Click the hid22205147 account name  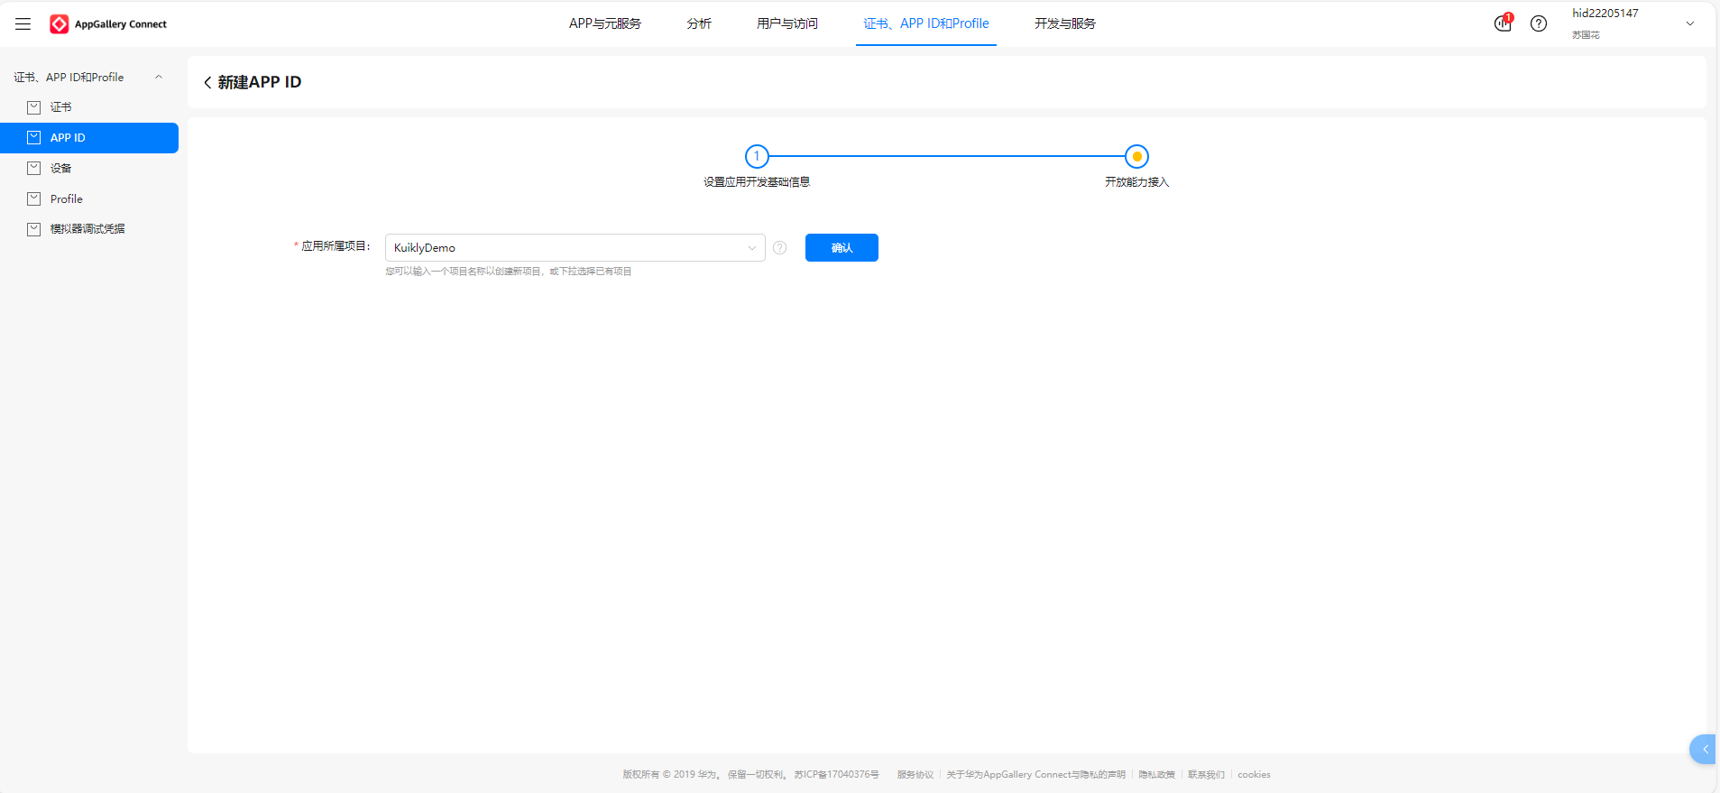point(1605,14)
